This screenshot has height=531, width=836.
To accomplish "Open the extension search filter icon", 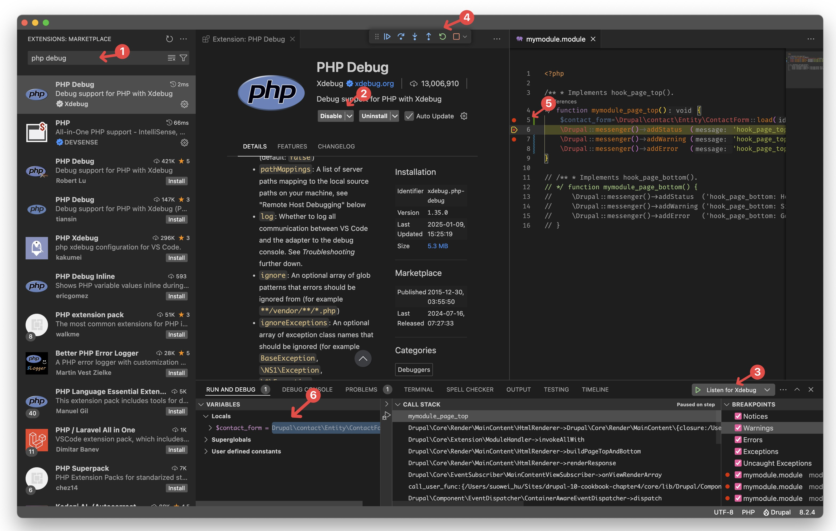I will point(183,58).
